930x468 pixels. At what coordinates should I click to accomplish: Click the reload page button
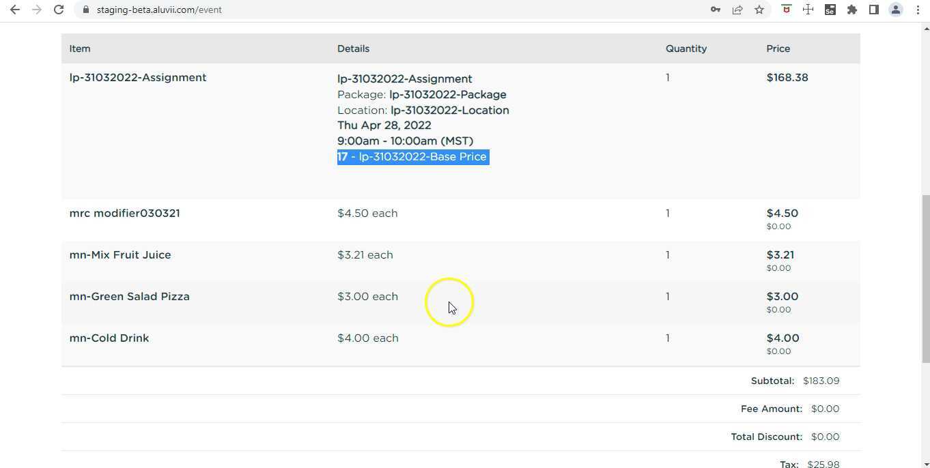pyautogui.click(x=58, y=10)
